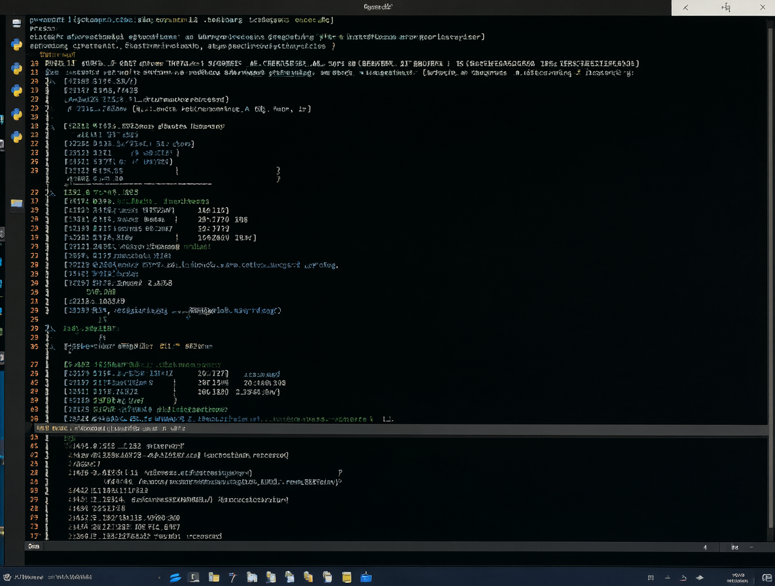Image resolution: width=775 pixels, height=586 pixels.
Task: Click the dark square app icon in the taskbar
Action: 194,577
